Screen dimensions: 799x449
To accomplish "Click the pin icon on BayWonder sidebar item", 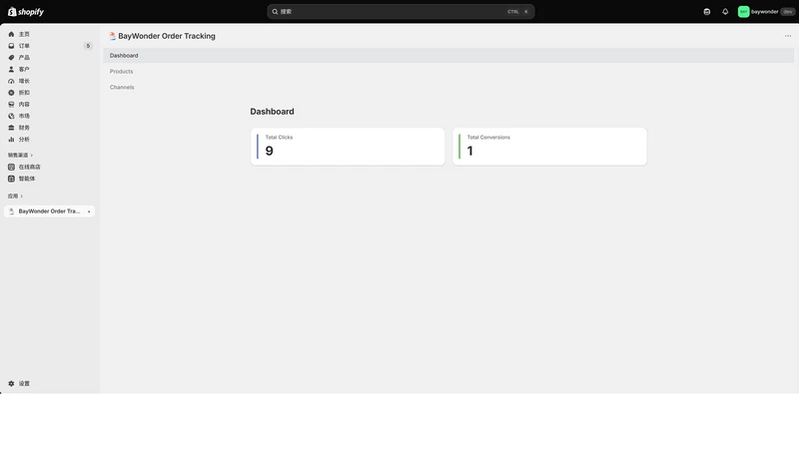I will tap(89, 212).
